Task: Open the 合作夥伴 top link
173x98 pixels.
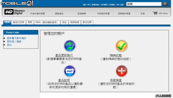Action: (104, 5)
